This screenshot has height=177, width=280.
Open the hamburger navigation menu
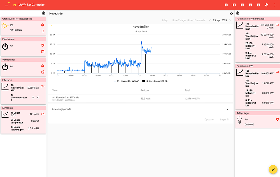click(6, 5)
